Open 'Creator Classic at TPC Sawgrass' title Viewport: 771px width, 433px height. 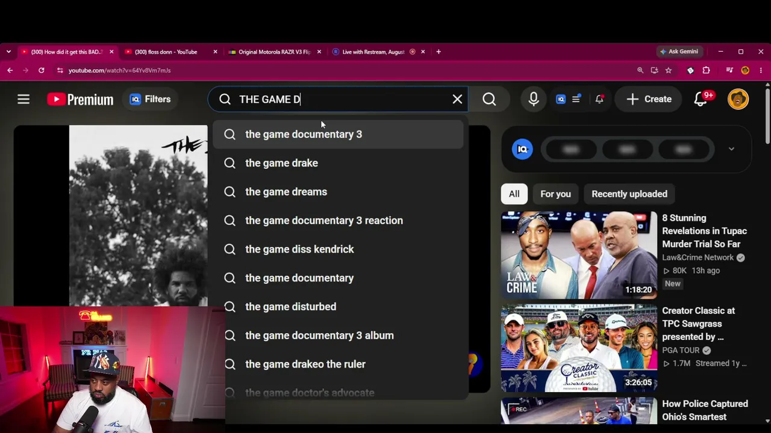698,324
